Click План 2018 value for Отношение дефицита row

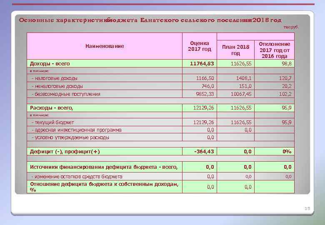tap(248, 187)
